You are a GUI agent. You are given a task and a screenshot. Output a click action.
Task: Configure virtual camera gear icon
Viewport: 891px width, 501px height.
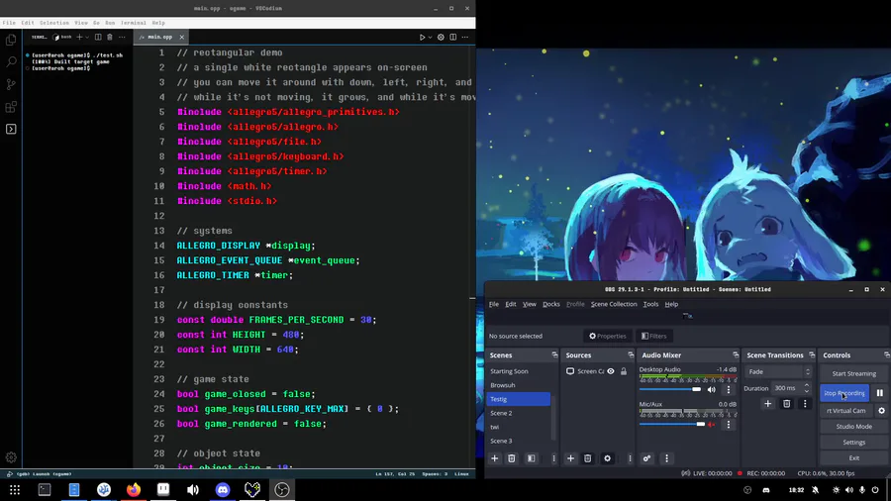click(881, 411)
